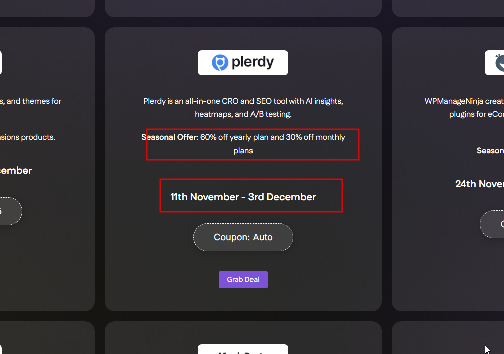Image resolution: width=504 pixels, height=354 pixels.
Task: Click the coupon button on the right card
Action: coord(493,224)
